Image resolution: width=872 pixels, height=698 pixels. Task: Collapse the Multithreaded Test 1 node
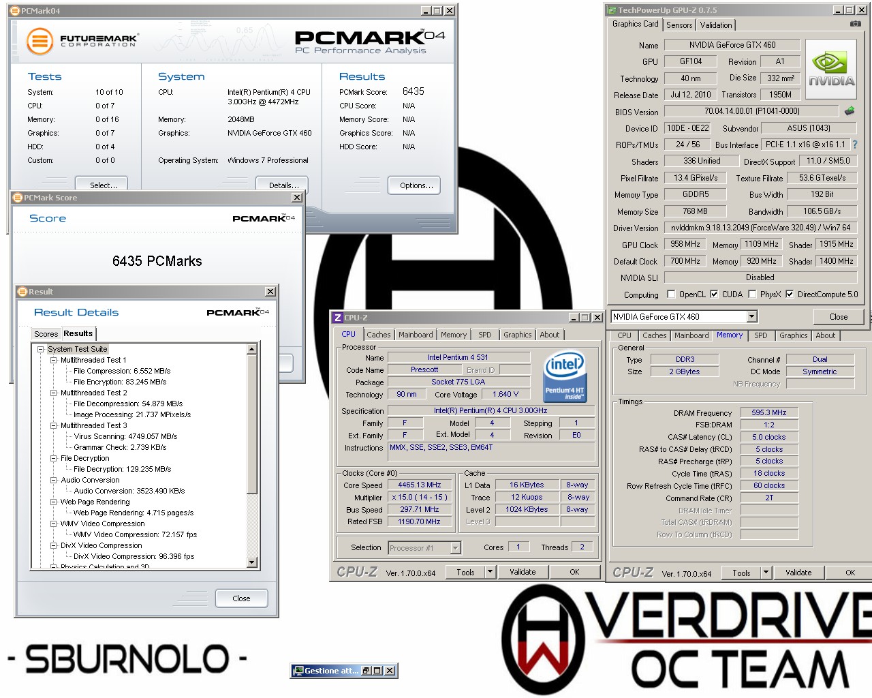click(x=54, y=360)
